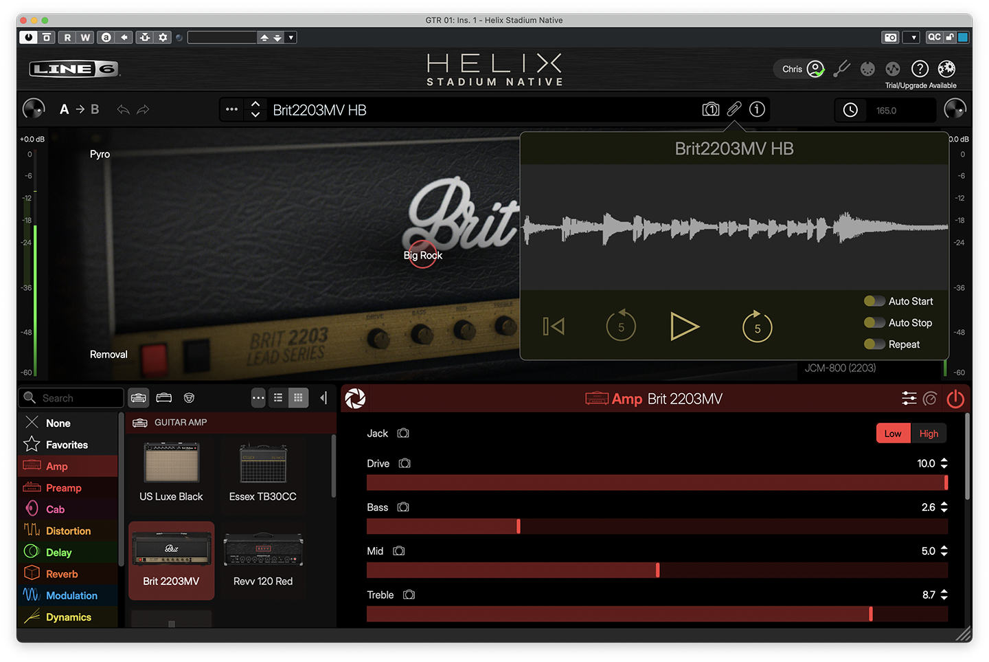989x662 pixels.
Task: Click the search magnifier icon
Action: click(30, 397)
